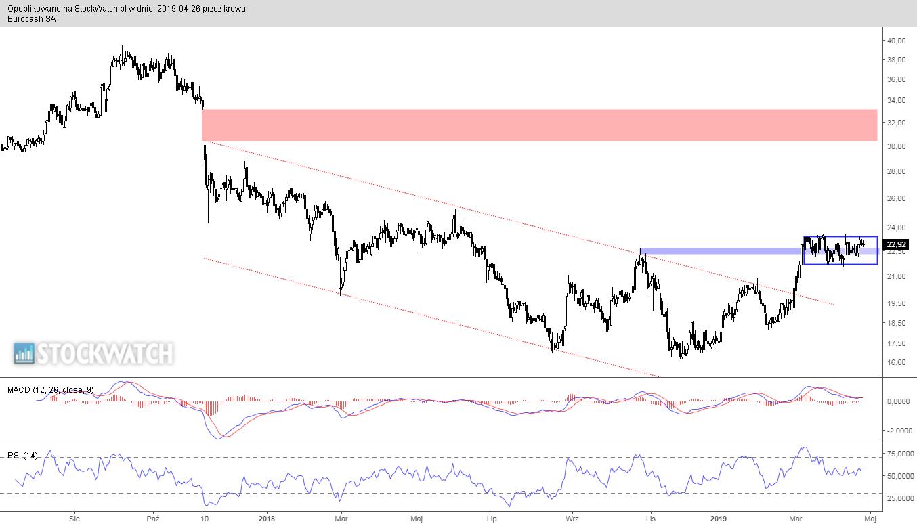917x524 pixels.
Task: Click the 10 date label on time axis
Action: pos(204,518)
